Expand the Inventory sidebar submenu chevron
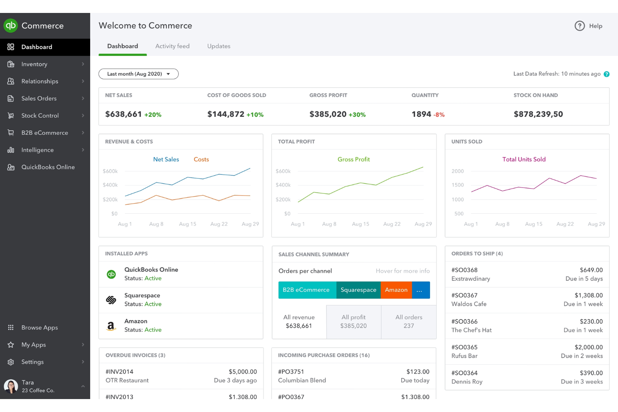Viewport: 618px width, 412px height. [x=83, y=64]
